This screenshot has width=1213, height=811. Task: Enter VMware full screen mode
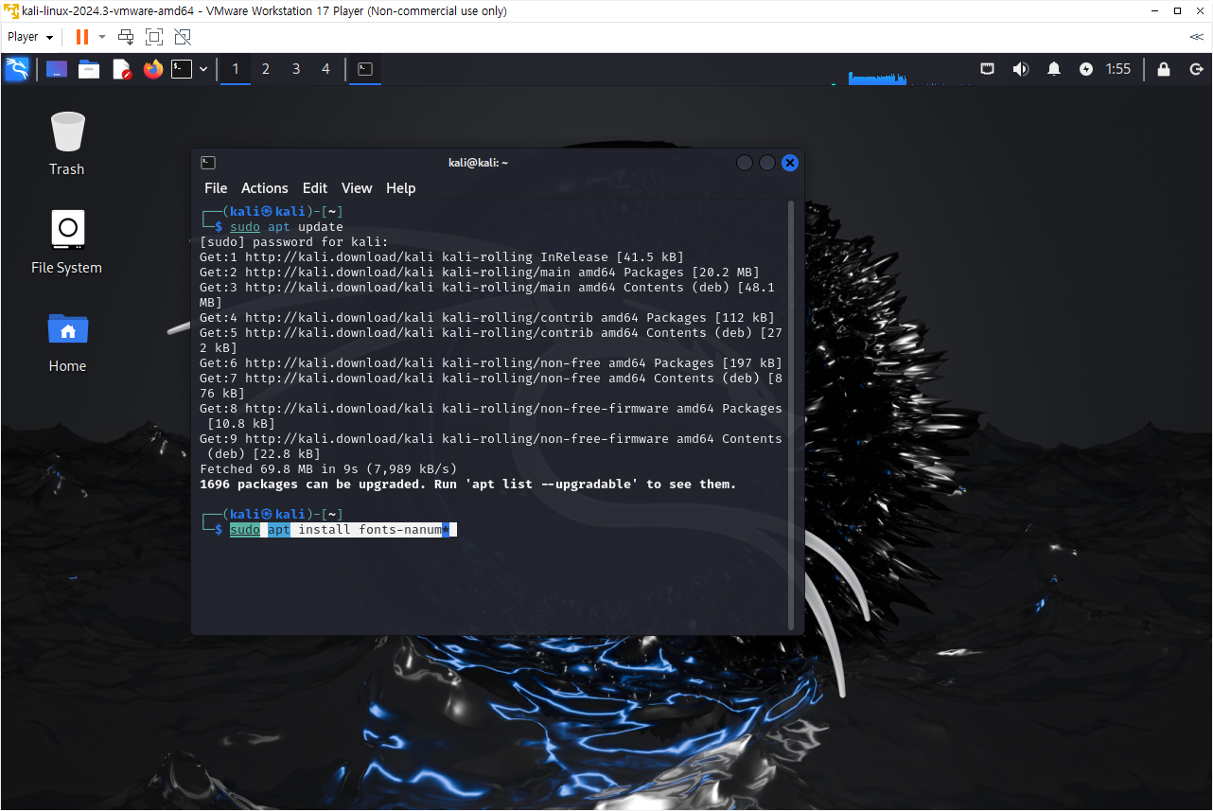[154, 37]
